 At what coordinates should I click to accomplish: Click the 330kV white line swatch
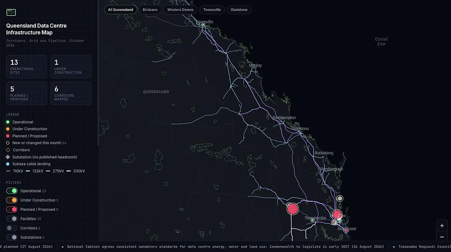(68, 171)
